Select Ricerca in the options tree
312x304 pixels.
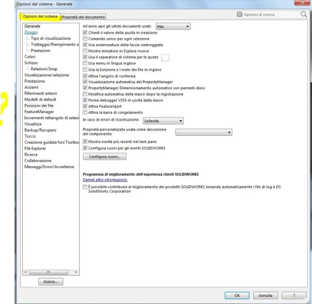[x=31, y=154]
